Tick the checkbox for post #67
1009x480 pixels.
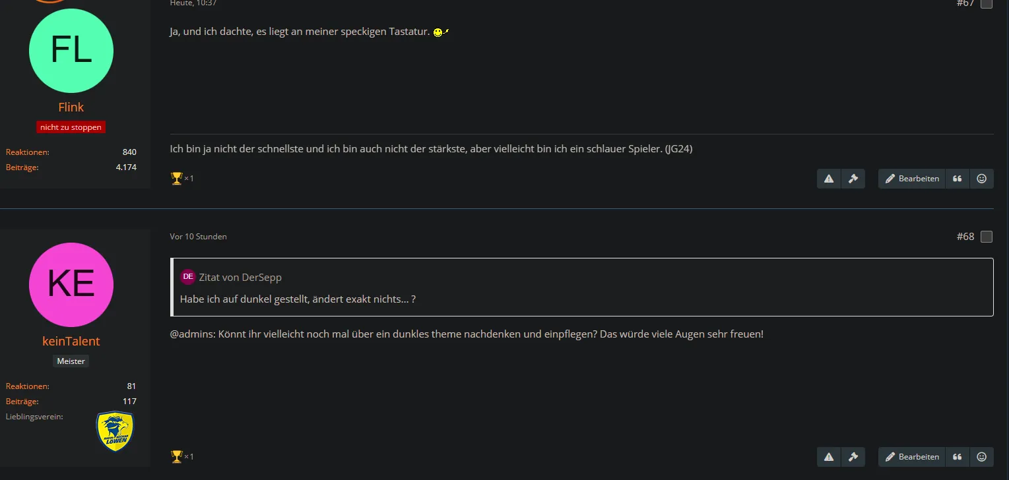point(986,3)
